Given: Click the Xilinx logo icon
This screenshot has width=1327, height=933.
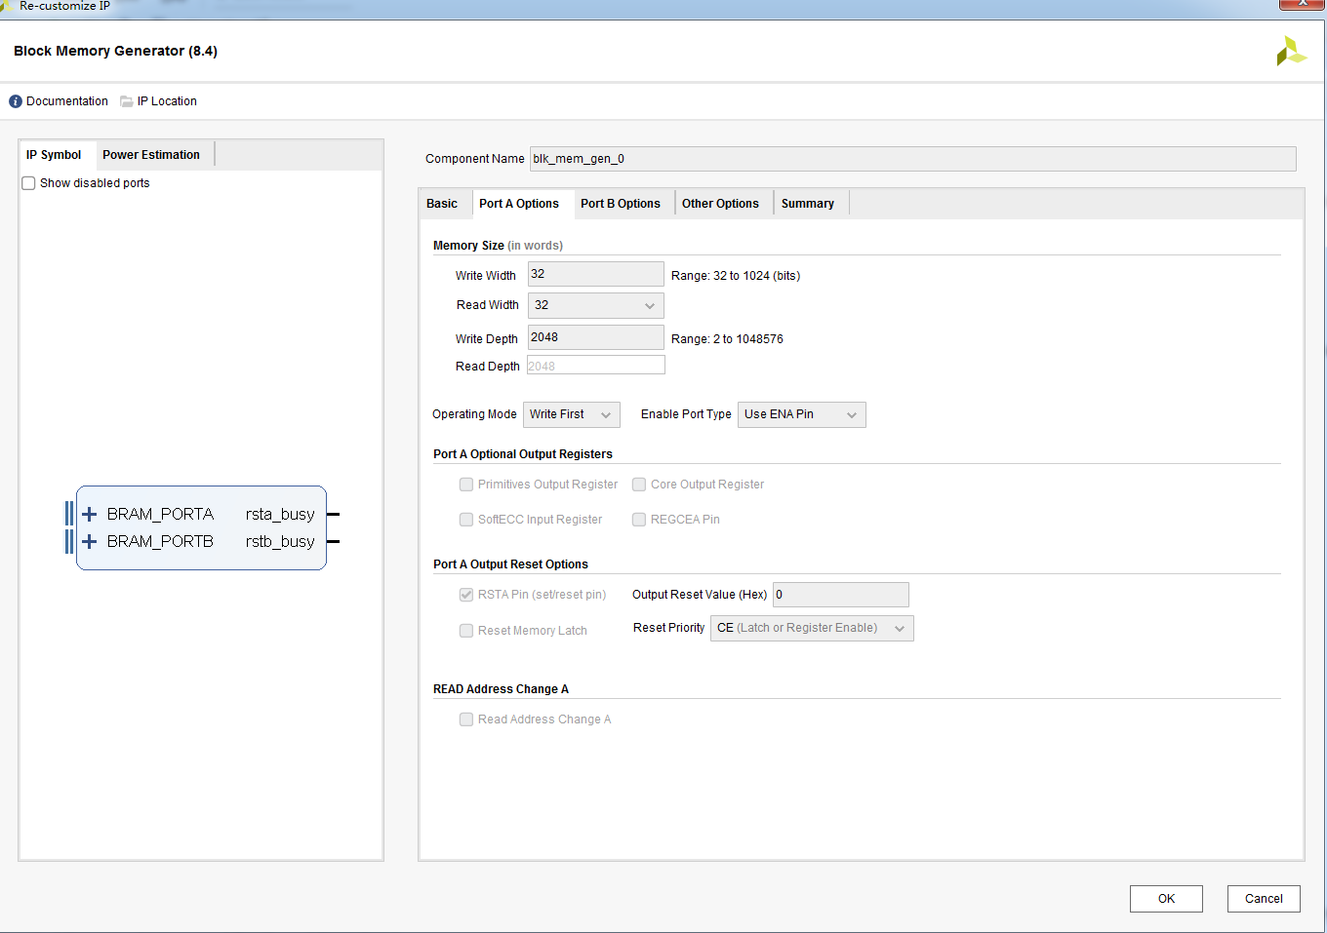Looking at the screenshot, I should [1291, 51].
